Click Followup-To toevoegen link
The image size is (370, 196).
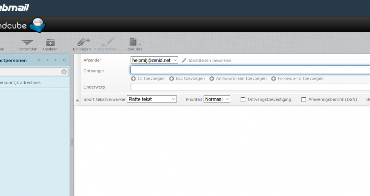click(301, 79)
